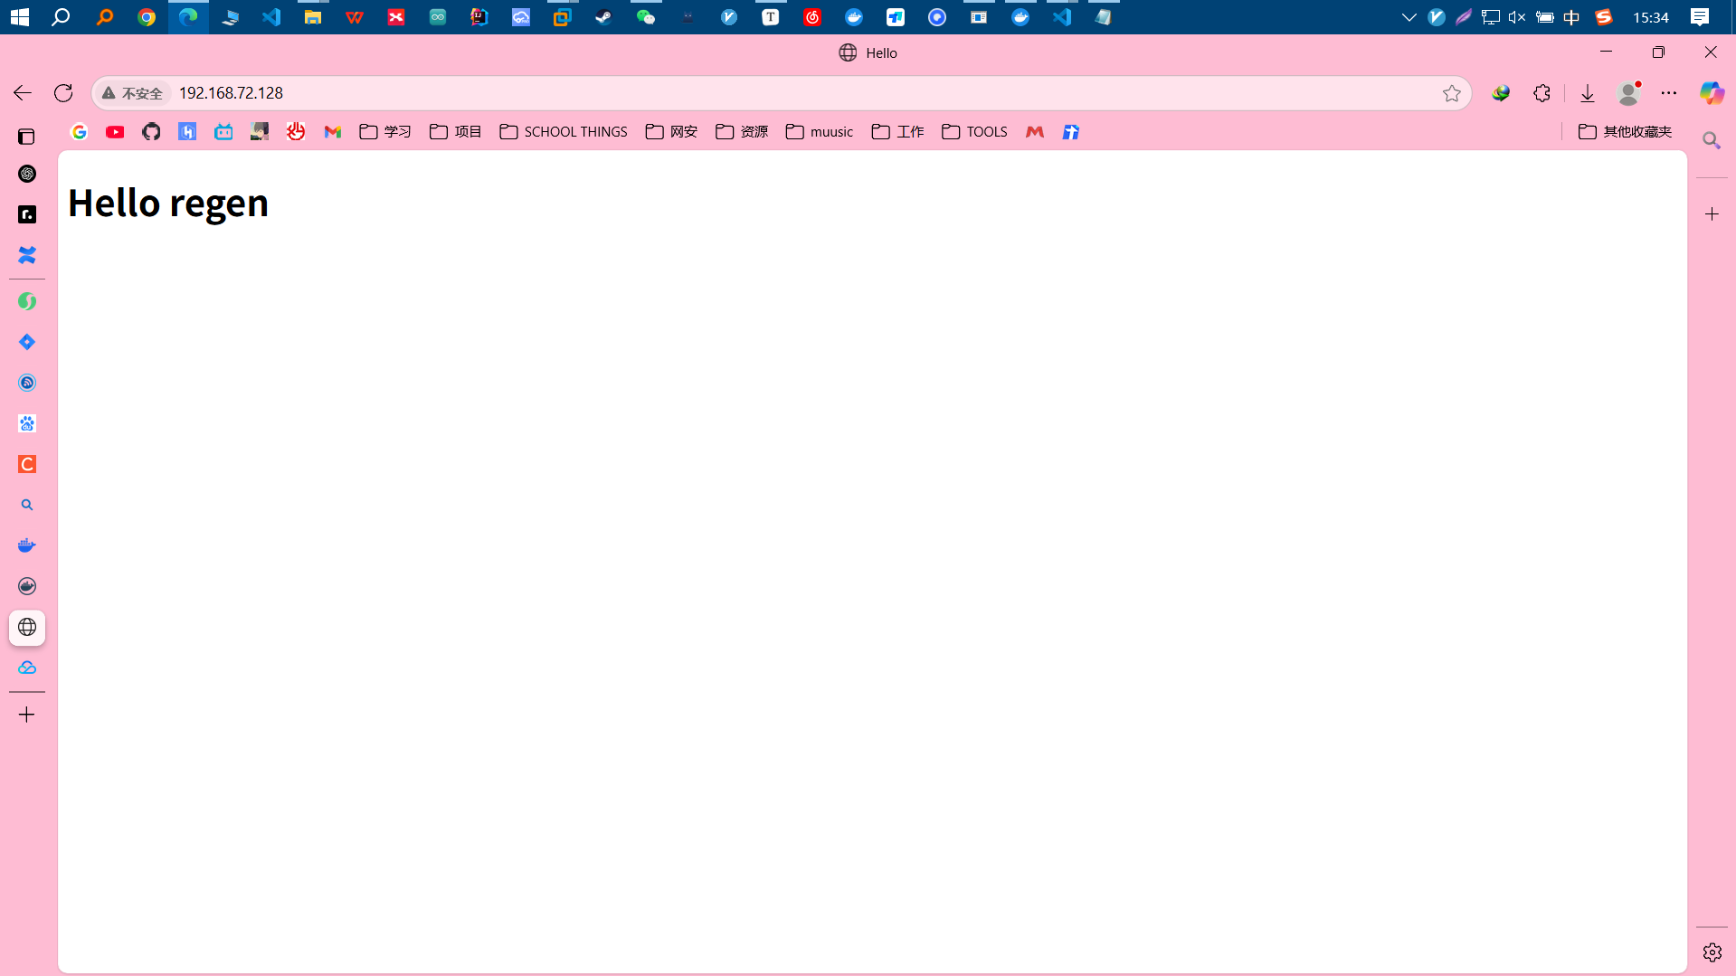
Task: Open the Windows Start menu
Action: [20, 17]
